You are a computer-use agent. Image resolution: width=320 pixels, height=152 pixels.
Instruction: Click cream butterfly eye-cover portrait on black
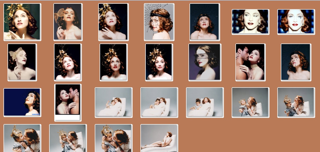(x=22, y=62)
